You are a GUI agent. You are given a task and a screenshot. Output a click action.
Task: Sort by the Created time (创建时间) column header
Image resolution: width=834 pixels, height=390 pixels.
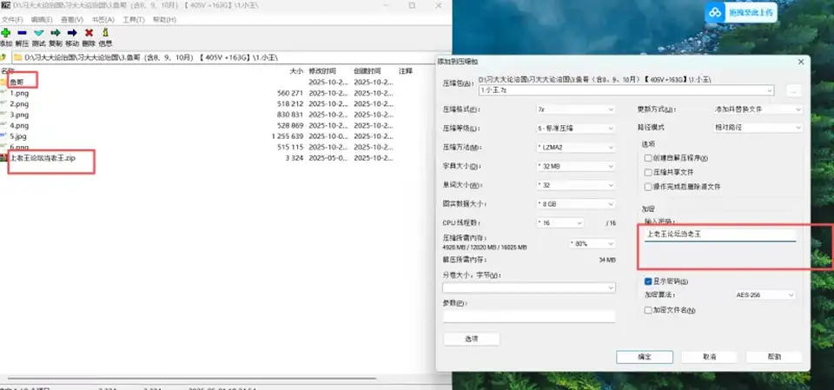pyautogui.click(x=367, y=70)
